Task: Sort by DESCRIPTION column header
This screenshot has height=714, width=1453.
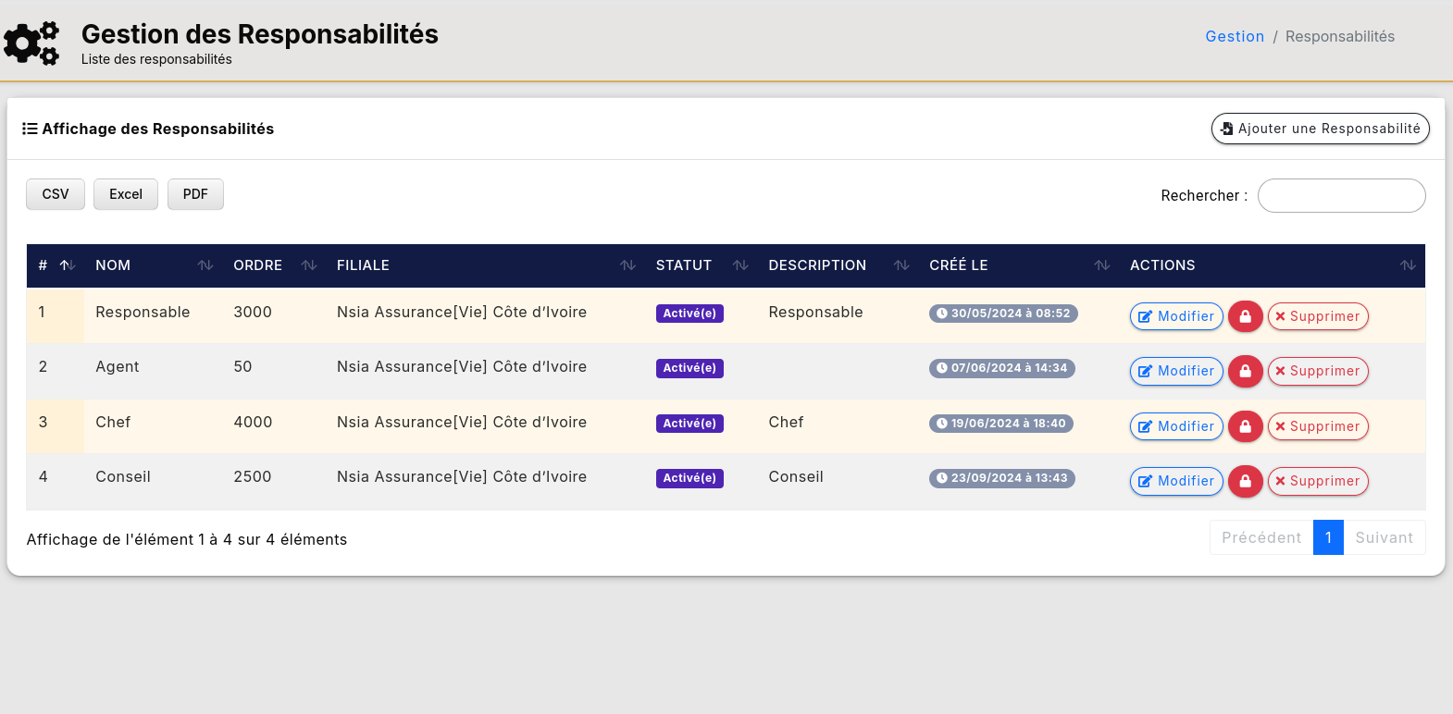Action: [817, 265]
